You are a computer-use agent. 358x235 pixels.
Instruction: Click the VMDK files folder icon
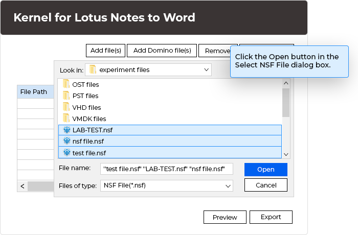pyautogui.click(x=66, y=118)
